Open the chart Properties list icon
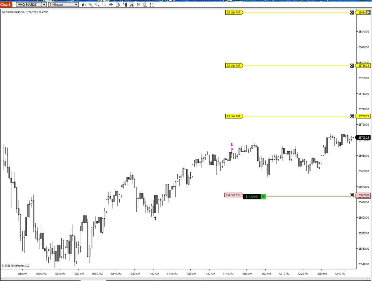 [x=152, y=5]
